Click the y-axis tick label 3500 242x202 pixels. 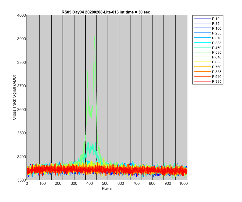pos(22,133)
